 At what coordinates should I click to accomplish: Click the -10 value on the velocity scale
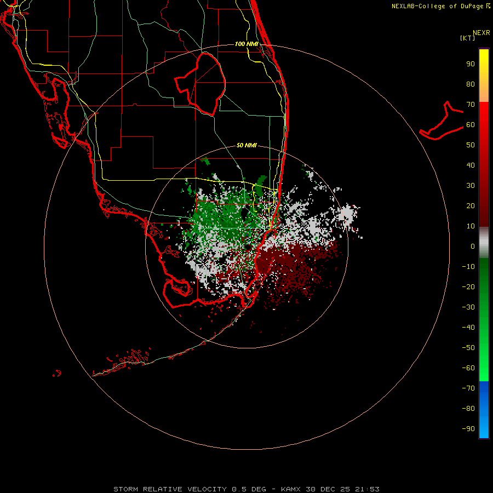coord(468,267)
